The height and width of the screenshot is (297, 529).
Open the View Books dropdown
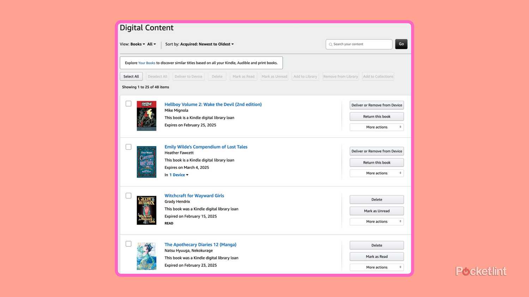click(x=138, y=44)
